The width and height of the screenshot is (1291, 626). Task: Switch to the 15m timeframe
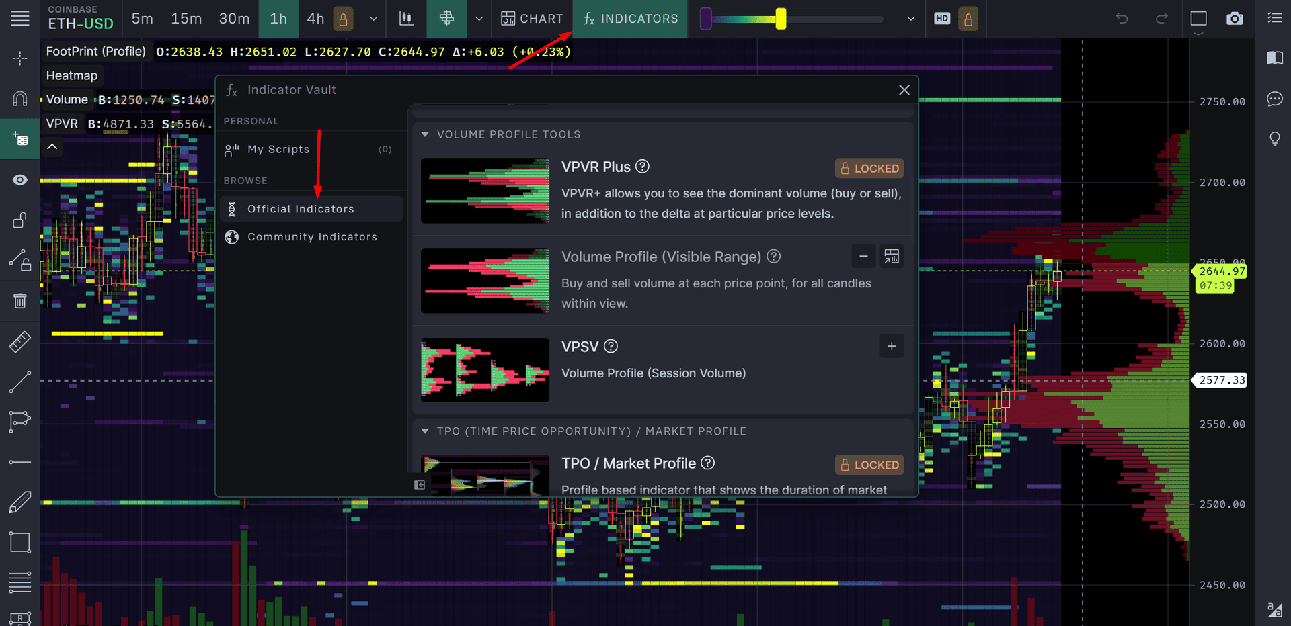tap(186, 19)
